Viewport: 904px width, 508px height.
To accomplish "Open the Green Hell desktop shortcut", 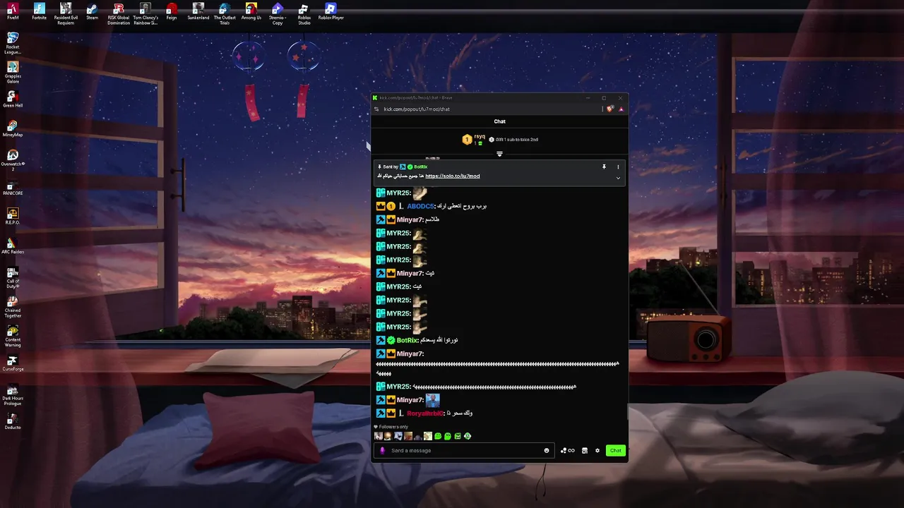I will 13,99.
